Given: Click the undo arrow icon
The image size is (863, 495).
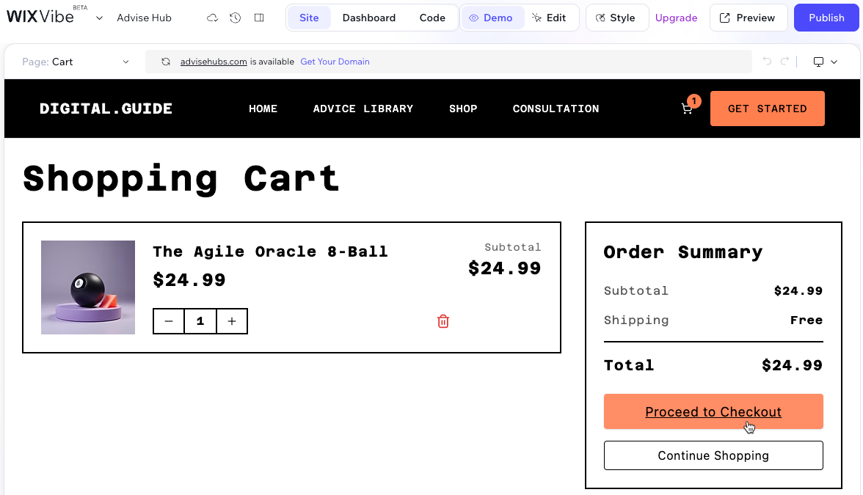Looking at the screenshot, I should click(768, 62).
